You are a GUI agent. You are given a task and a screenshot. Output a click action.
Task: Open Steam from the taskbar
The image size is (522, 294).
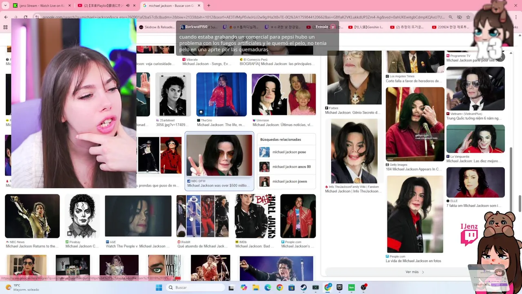click(x=303, y=287)
